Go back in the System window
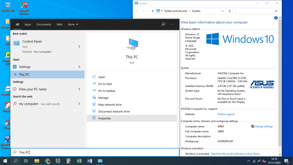Viewport: 293px width, 165px height. (137, 11)
